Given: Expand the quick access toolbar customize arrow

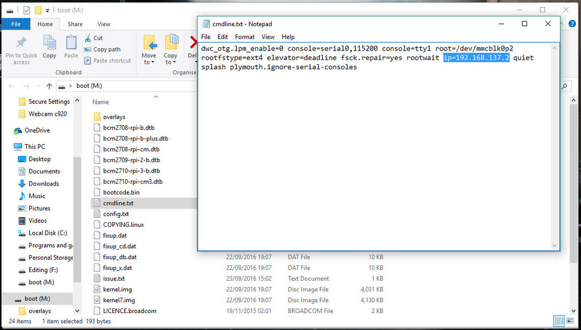Looking at the screenshot, I should point(47,10).
